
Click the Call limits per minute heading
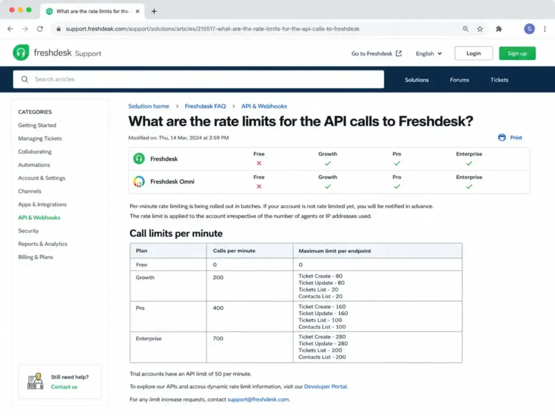tap(176, 233)
